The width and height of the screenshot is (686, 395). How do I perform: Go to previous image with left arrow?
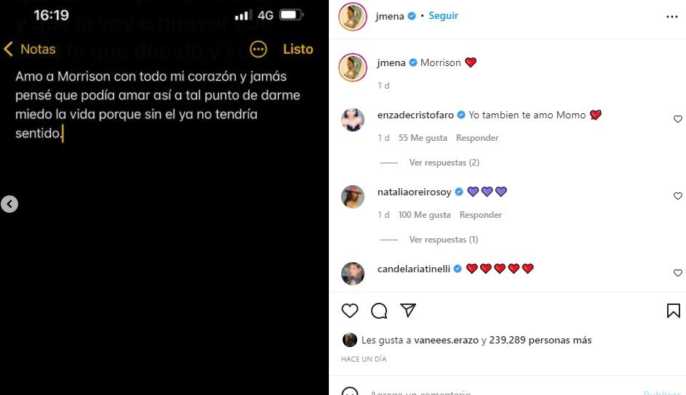click(9, 204)
